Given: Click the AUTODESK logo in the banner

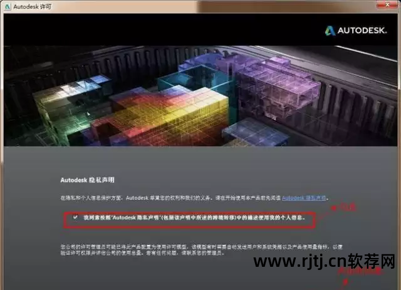Looking at the screenshot, I should pos(356,31).
